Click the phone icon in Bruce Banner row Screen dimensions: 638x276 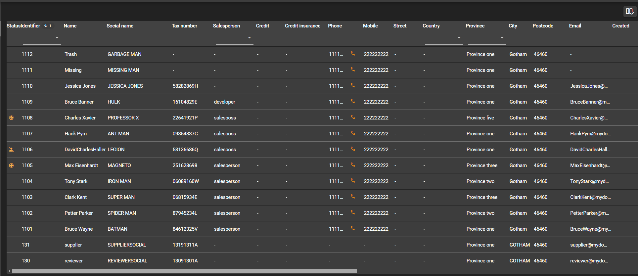[x=353, y=101]
